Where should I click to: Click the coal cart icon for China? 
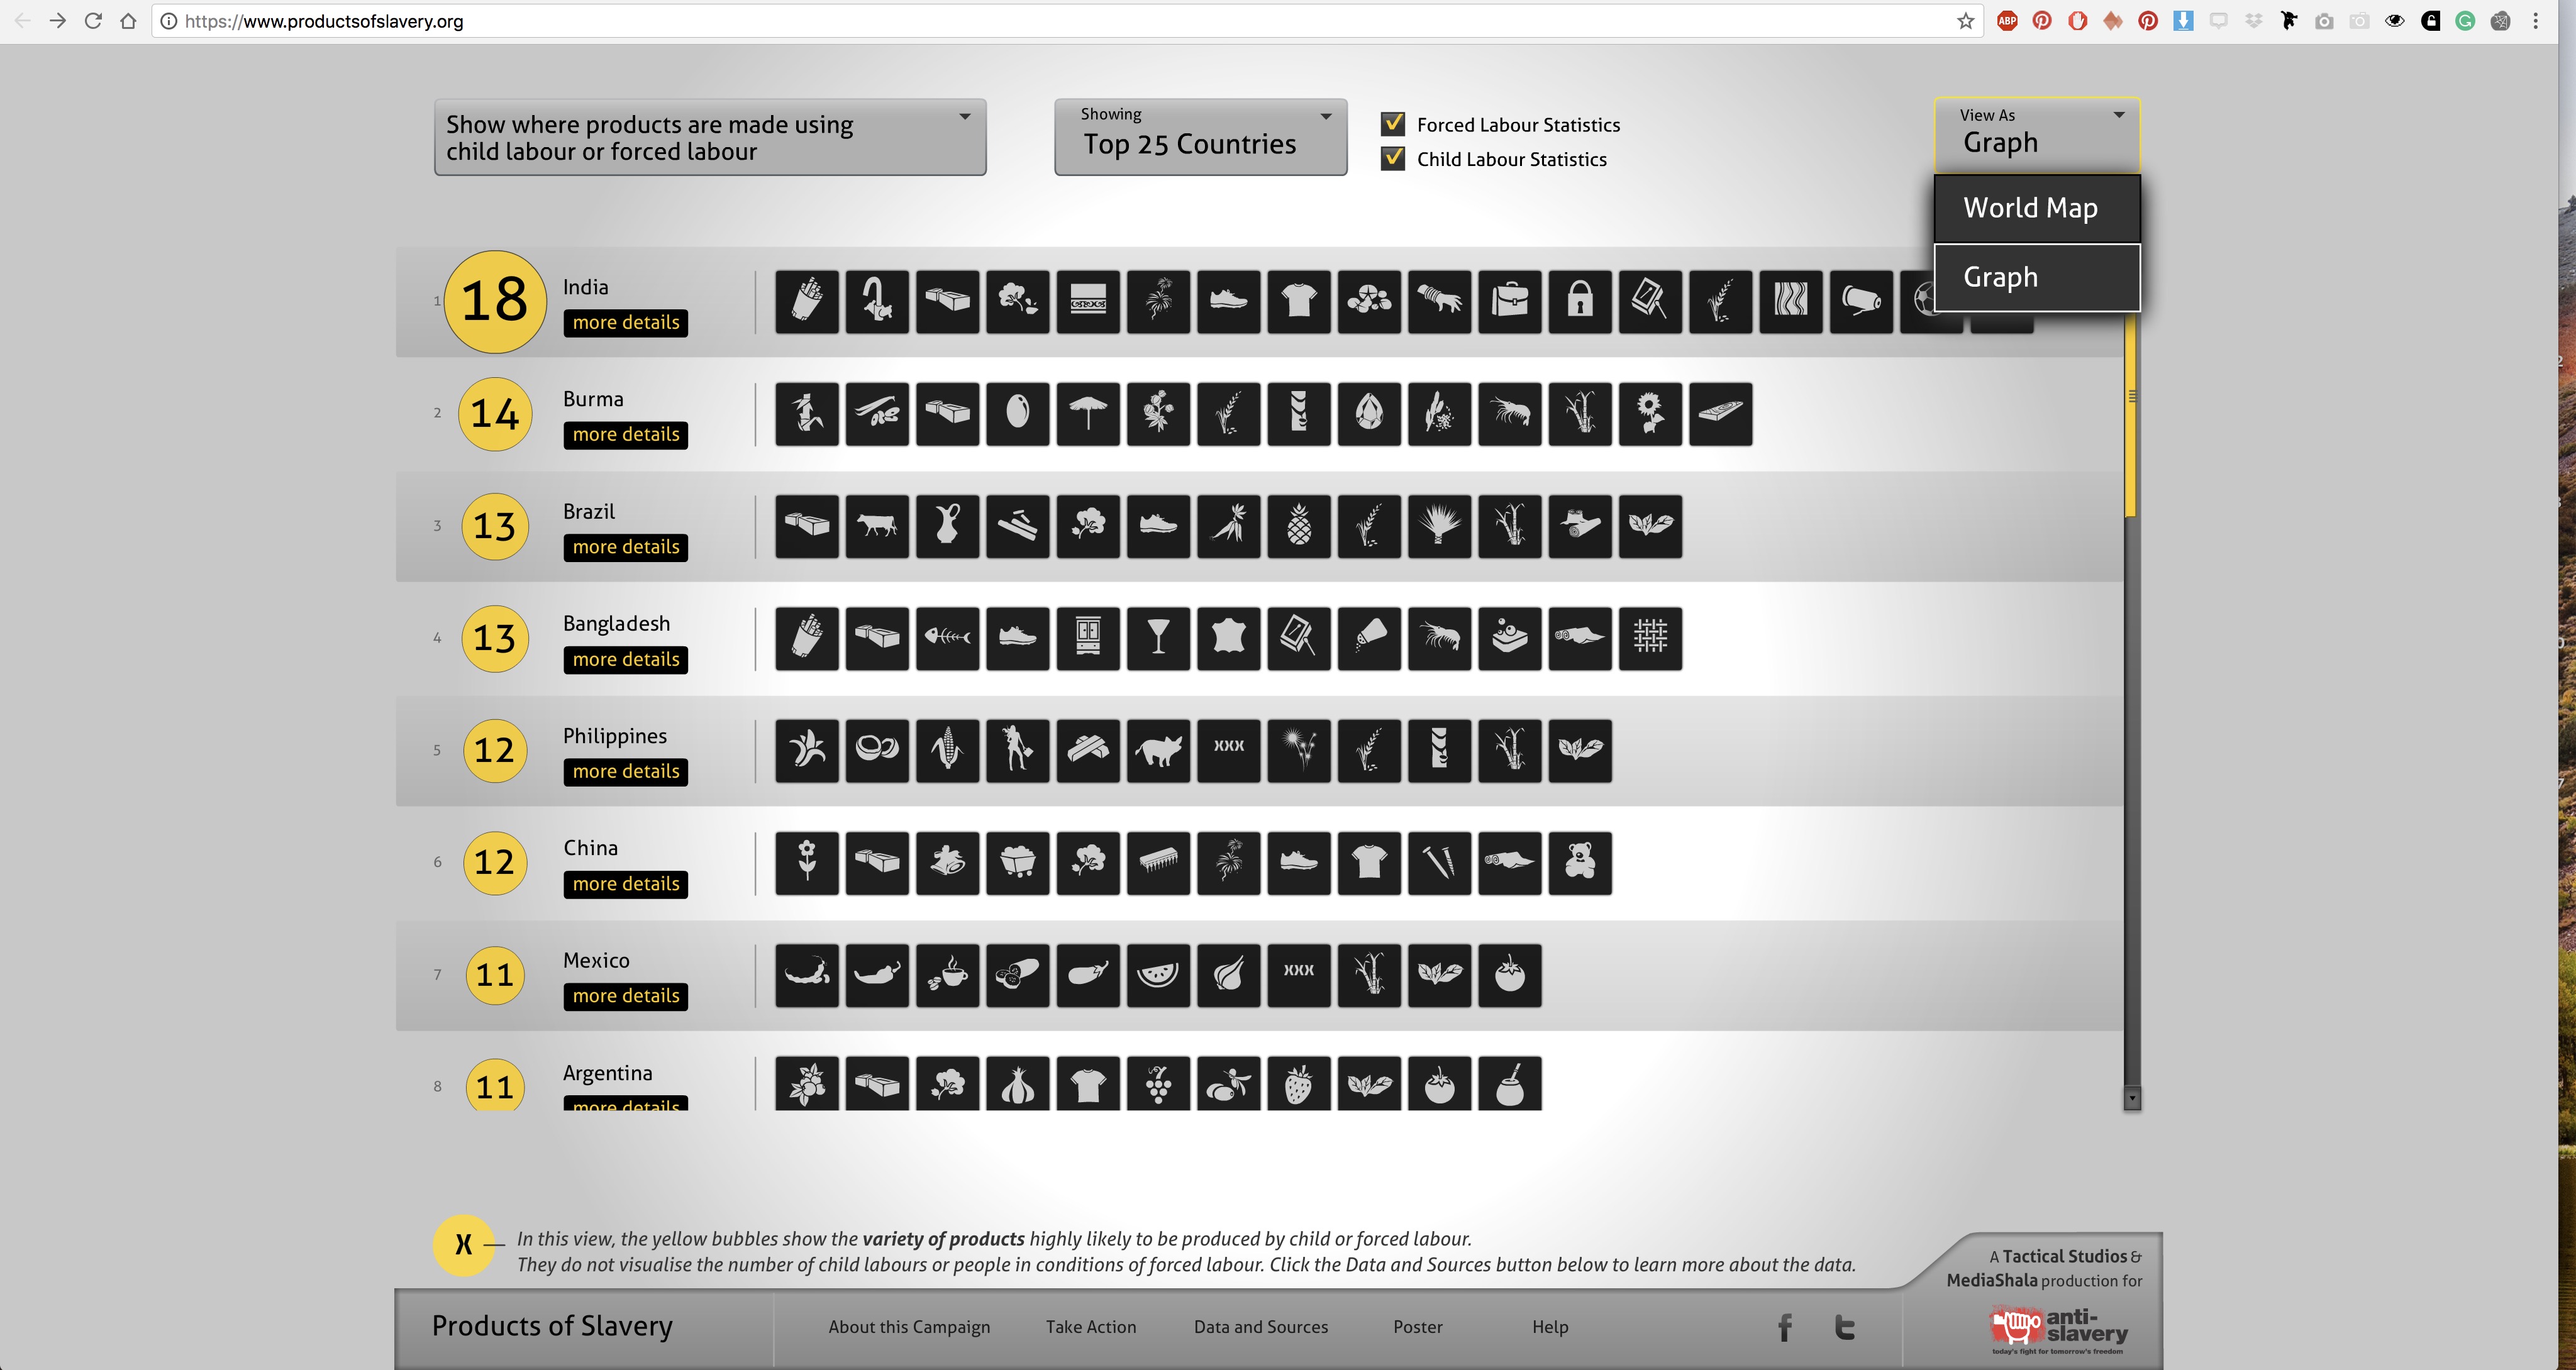(x=1018, y=862)
